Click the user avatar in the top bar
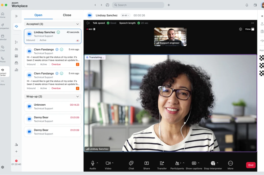Viewport: 264px width, 175px height. click(262, 5)
